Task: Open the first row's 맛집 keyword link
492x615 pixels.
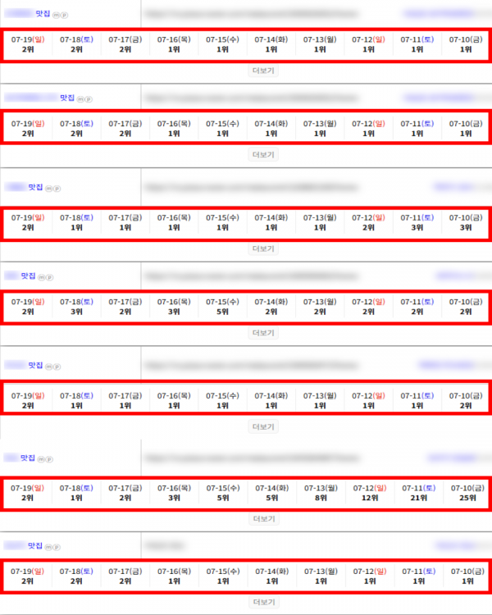Action: click(x=27, y=14)
